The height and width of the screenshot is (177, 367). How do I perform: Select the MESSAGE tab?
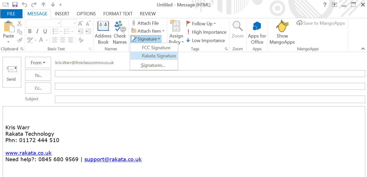(37, 14)
